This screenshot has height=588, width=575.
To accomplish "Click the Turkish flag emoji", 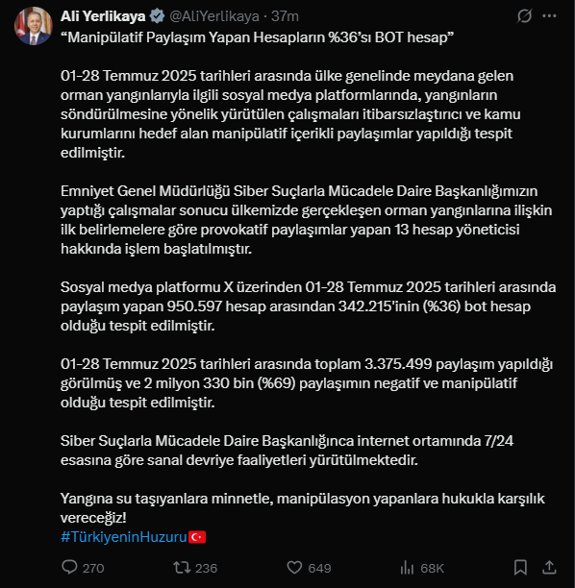I will (x=197, y=537).
